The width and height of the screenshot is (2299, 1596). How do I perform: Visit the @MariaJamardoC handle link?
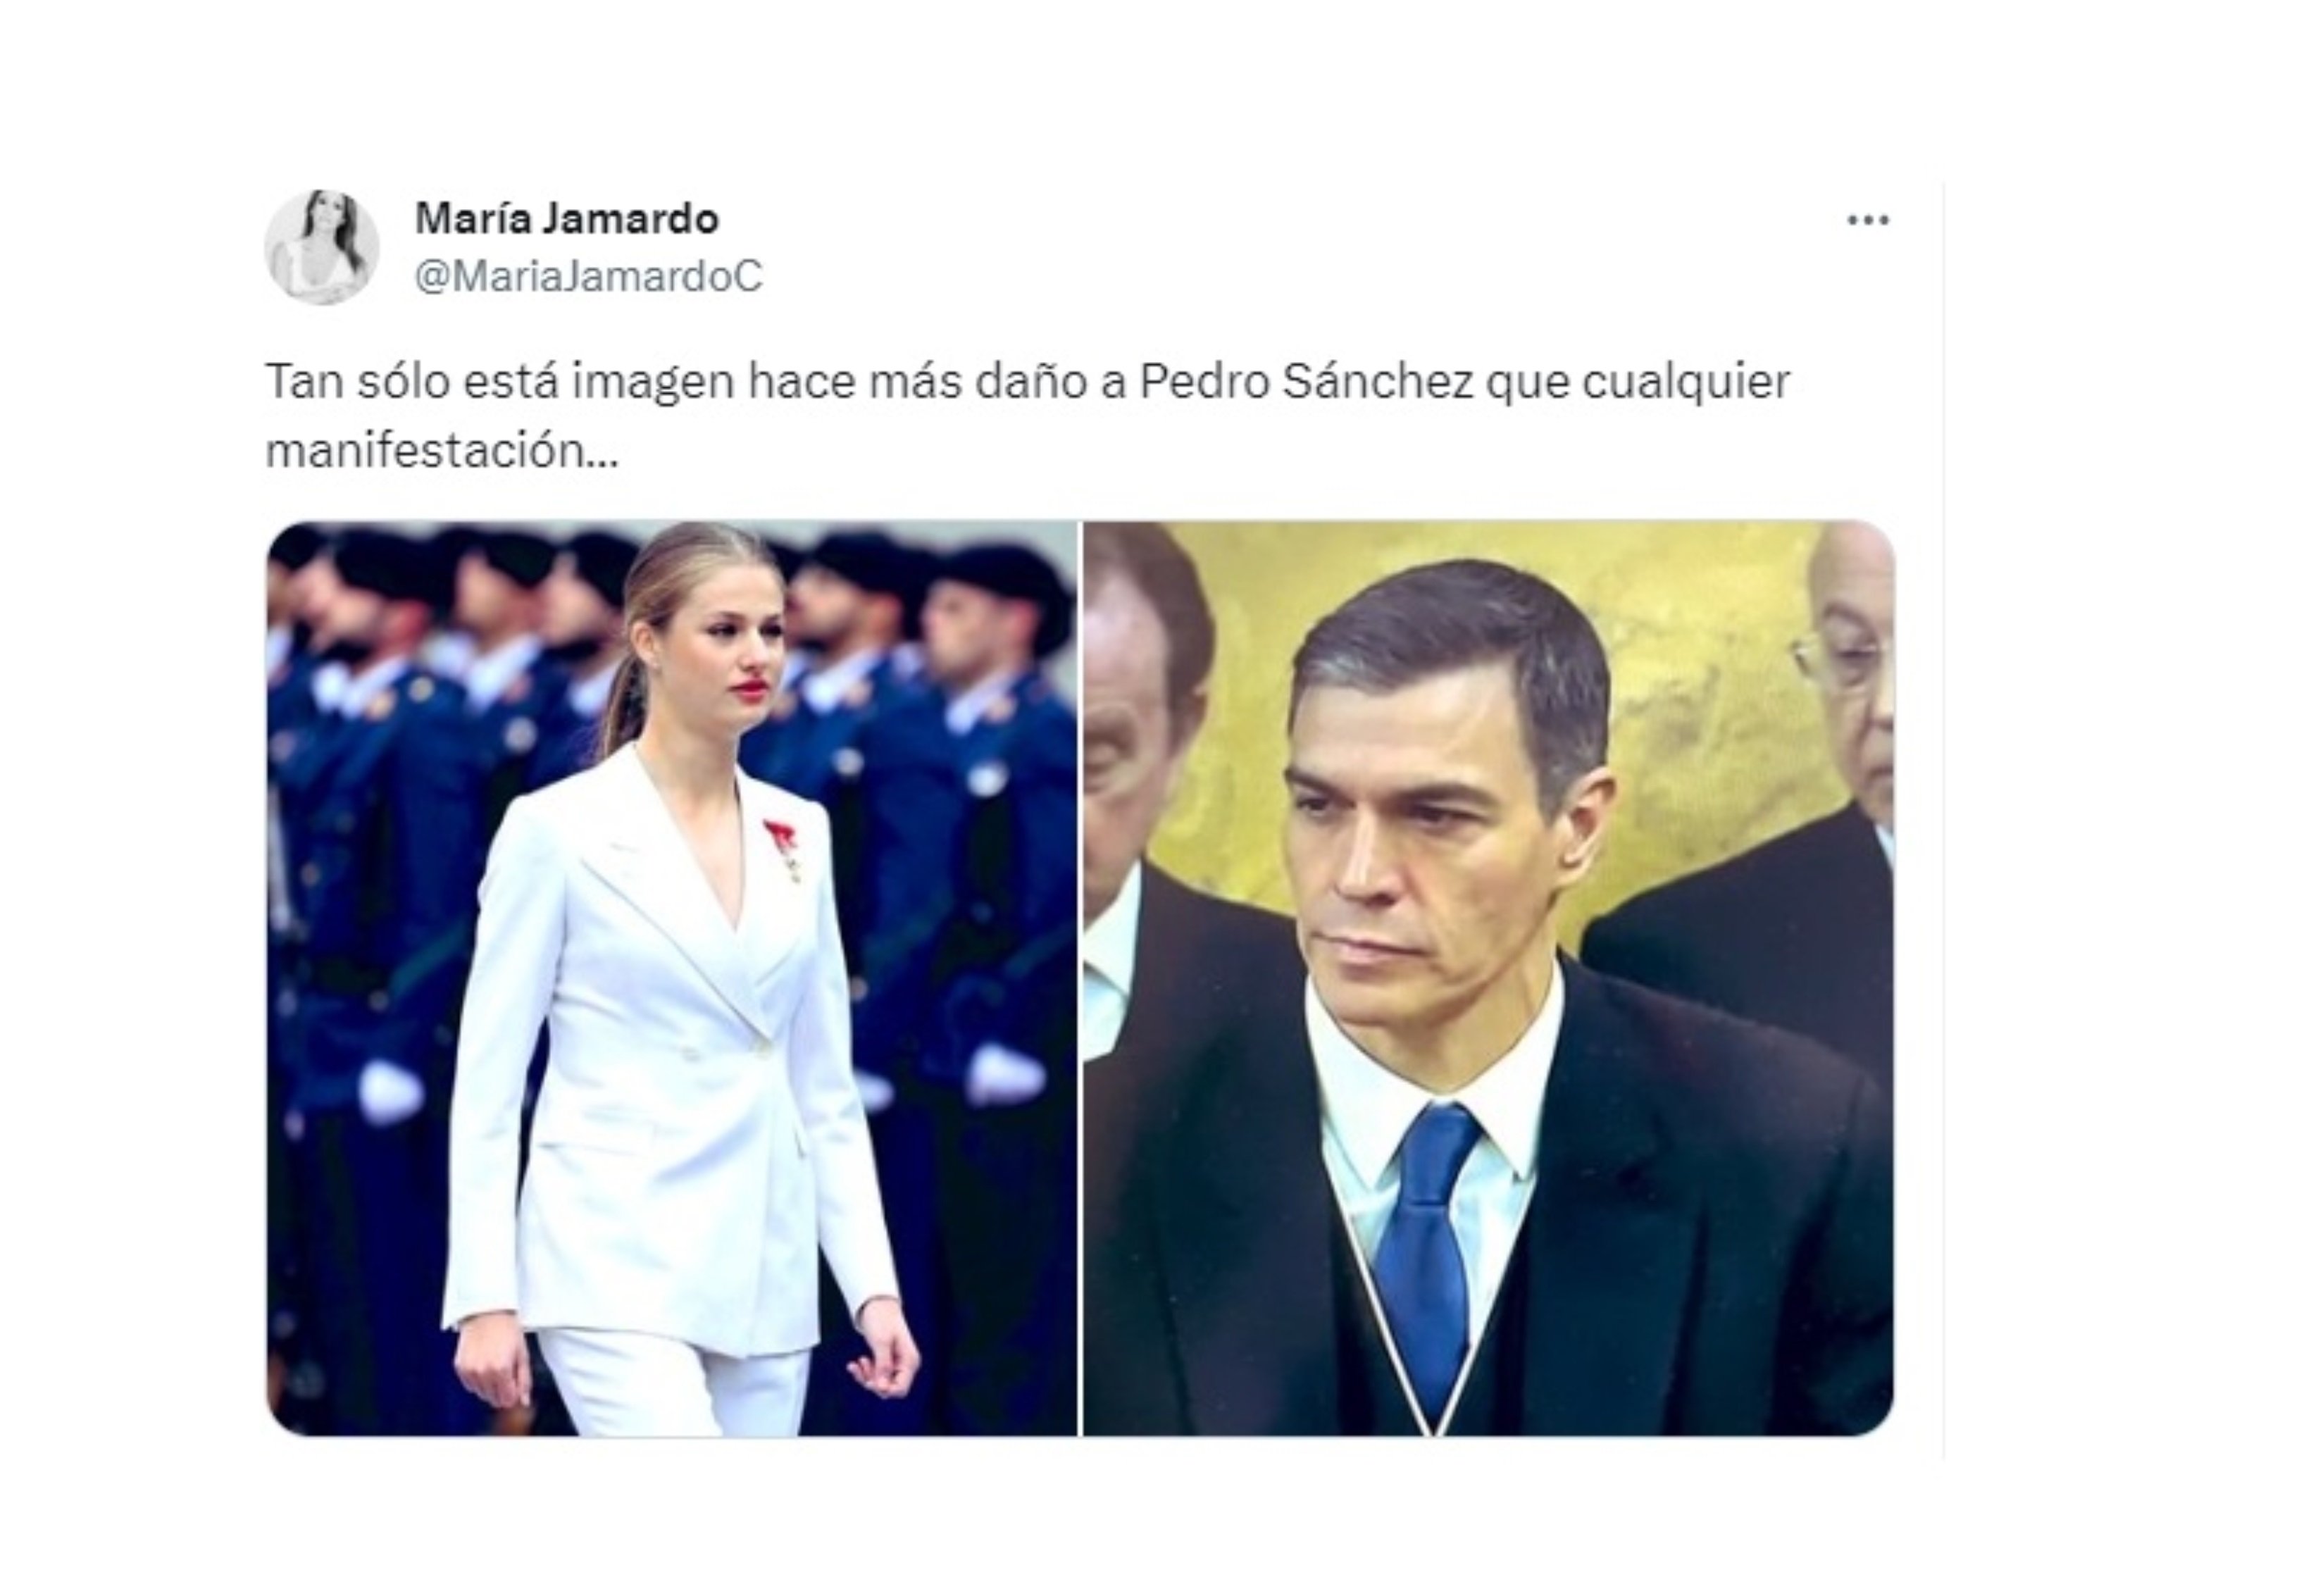coord(588,276)
